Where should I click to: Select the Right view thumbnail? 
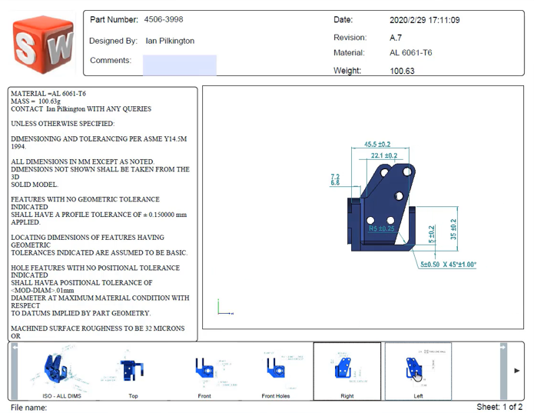pos(347,371)
